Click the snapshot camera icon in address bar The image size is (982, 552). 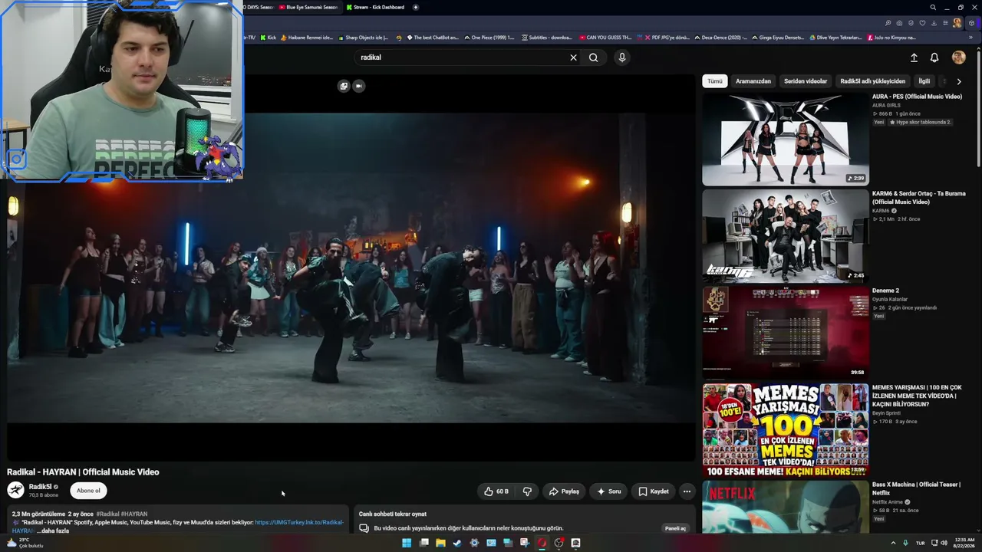click(899, 23)
